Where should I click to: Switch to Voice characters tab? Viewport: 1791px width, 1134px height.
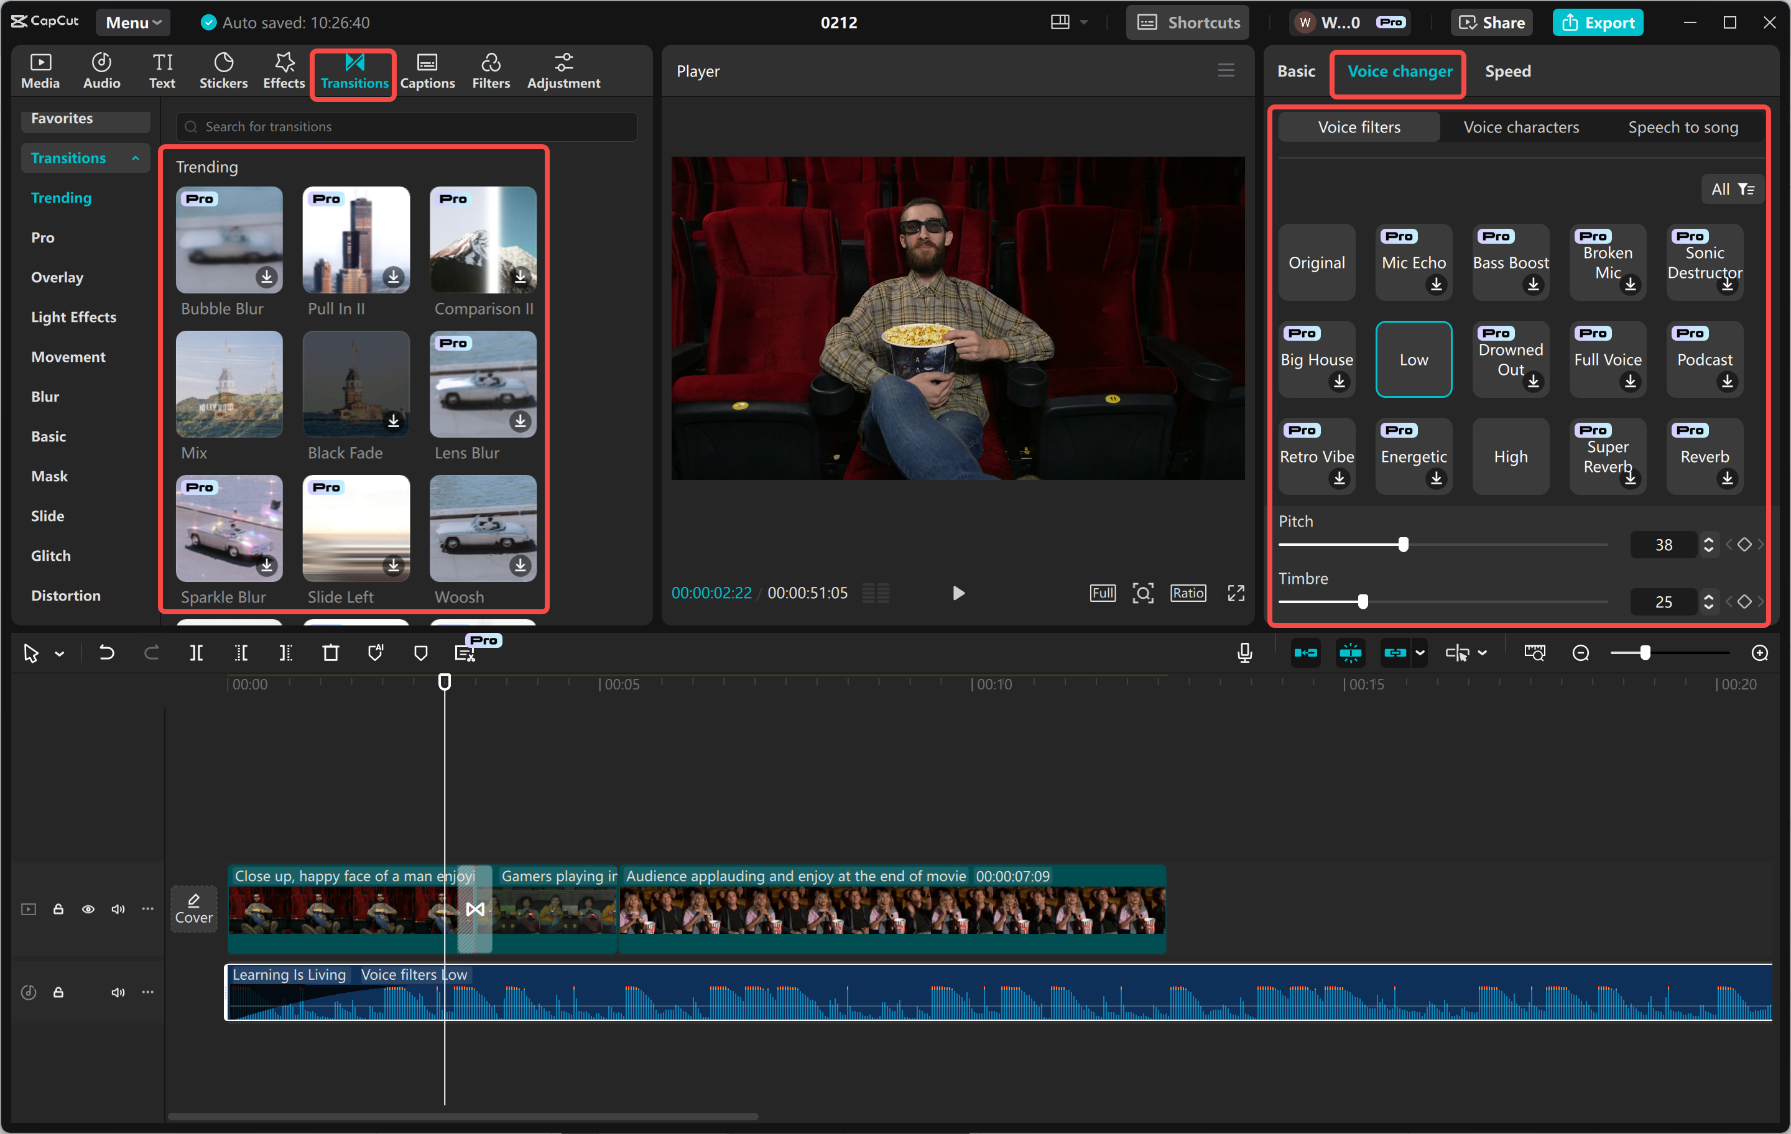pos(1520,127)
